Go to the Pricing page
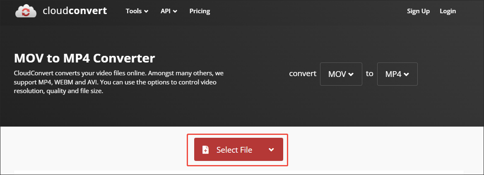This screenshot has height=175, width=484. 200,11
